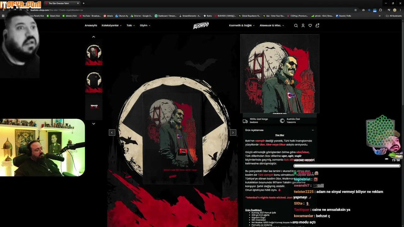Click the main t-shirt product image
Viewport: 404px width, 227px height.
tap(172, 131)
